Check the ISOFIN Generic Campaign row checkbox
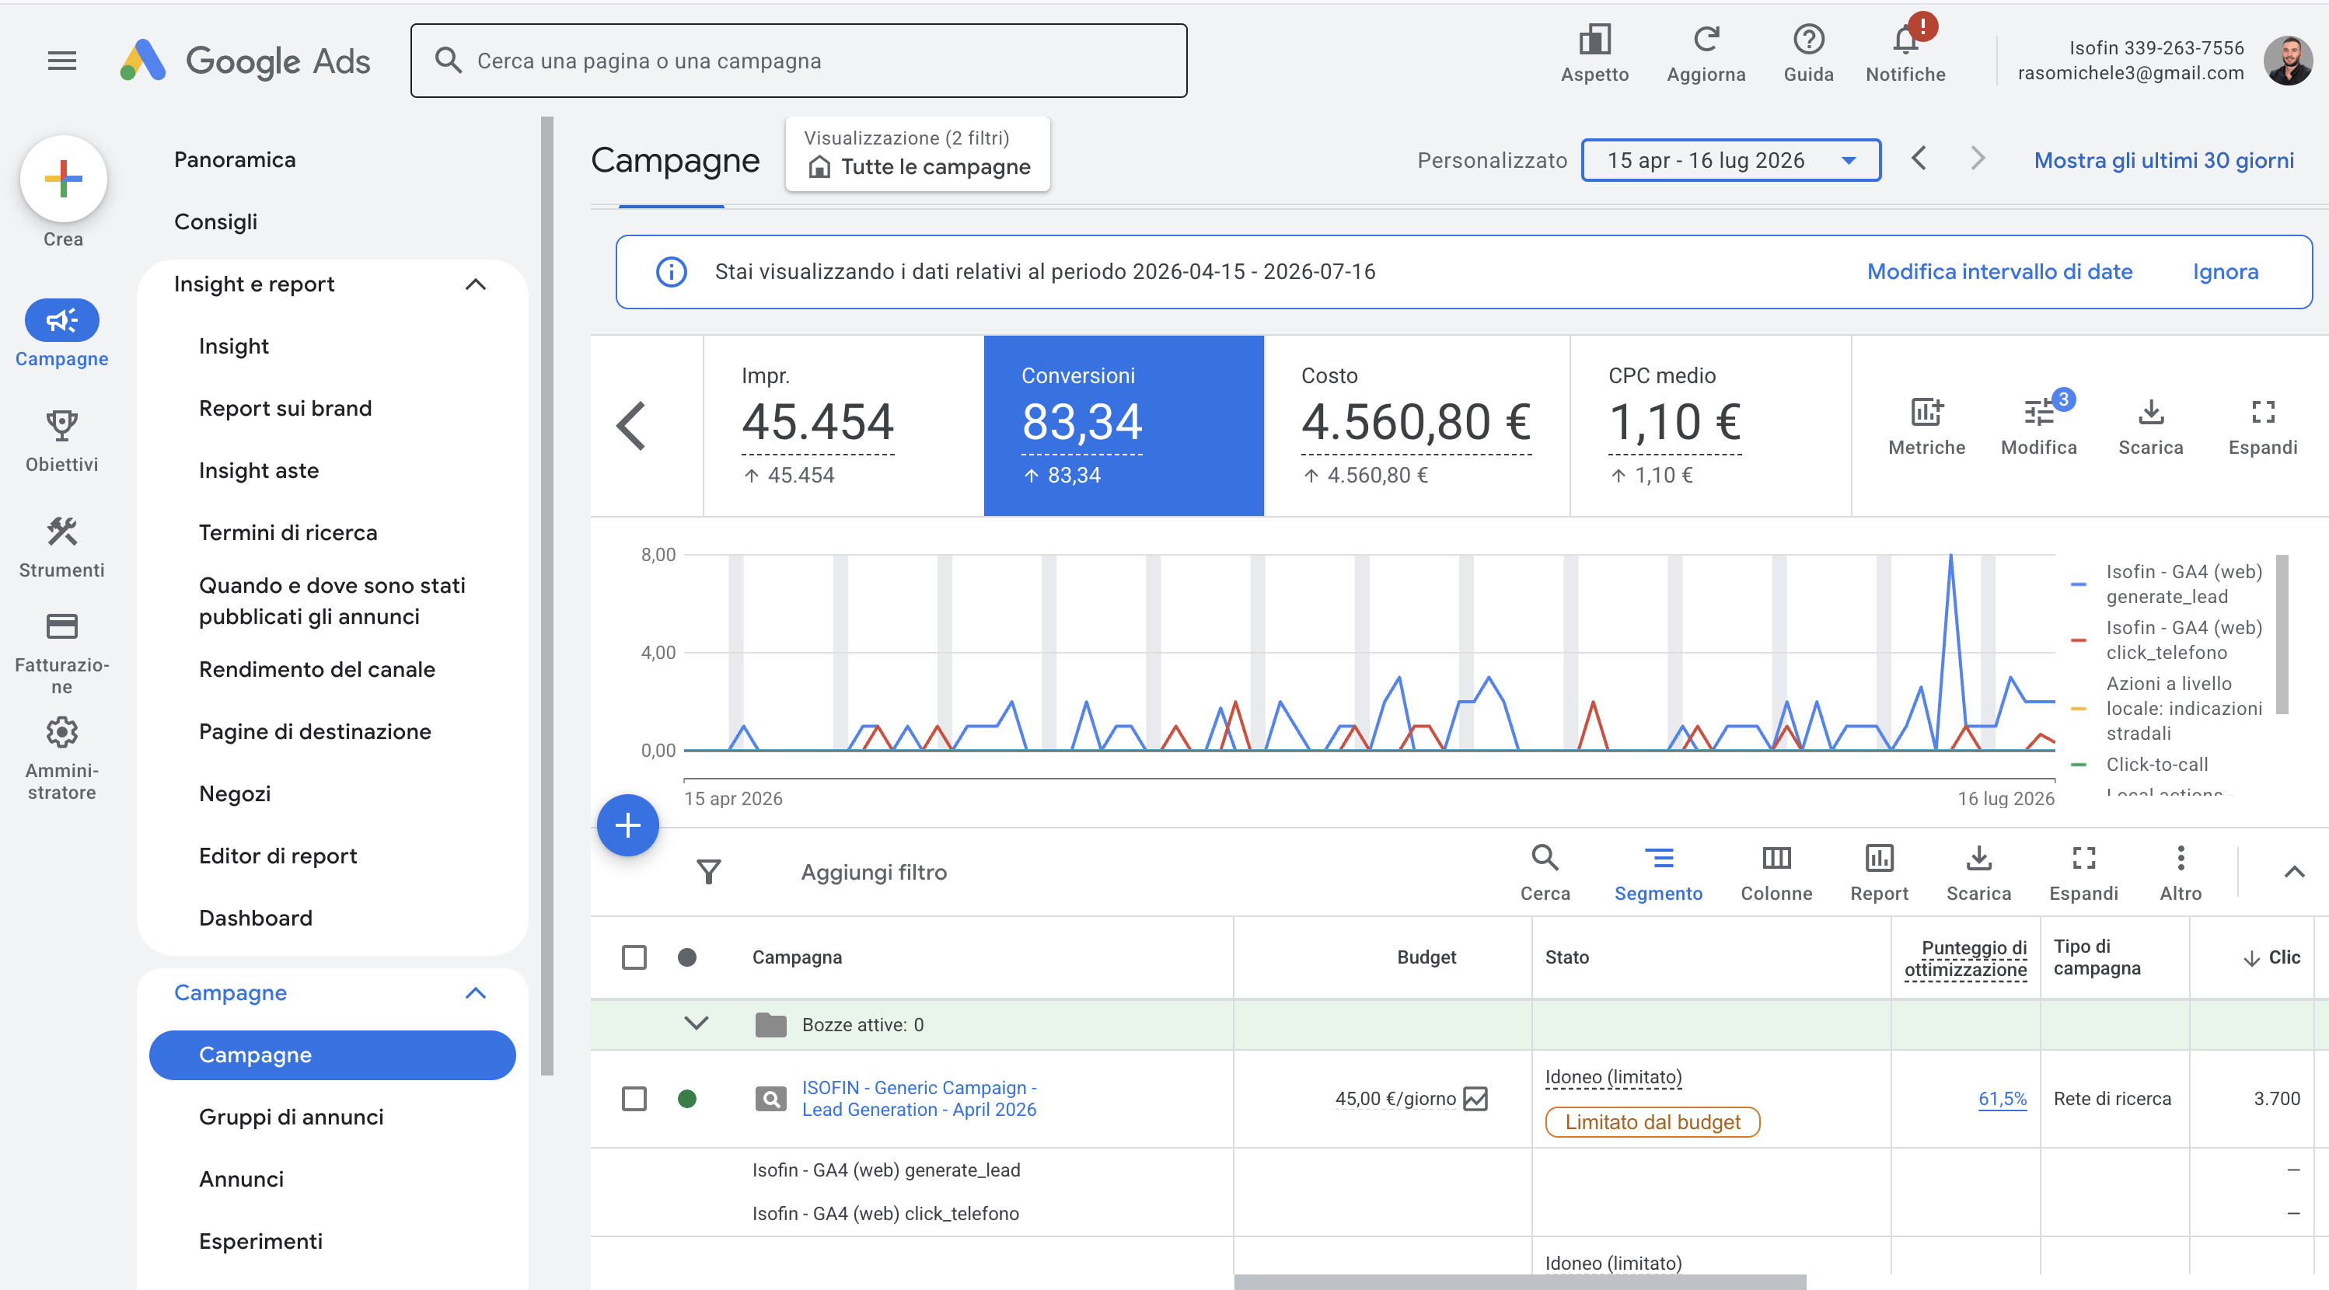Screen dimensions: 2329x1290 point(634,1098)
